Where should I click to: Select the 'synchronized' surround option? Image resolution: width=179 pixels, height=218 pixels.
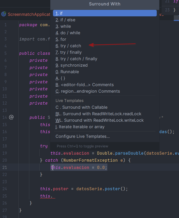click(105, 65)
